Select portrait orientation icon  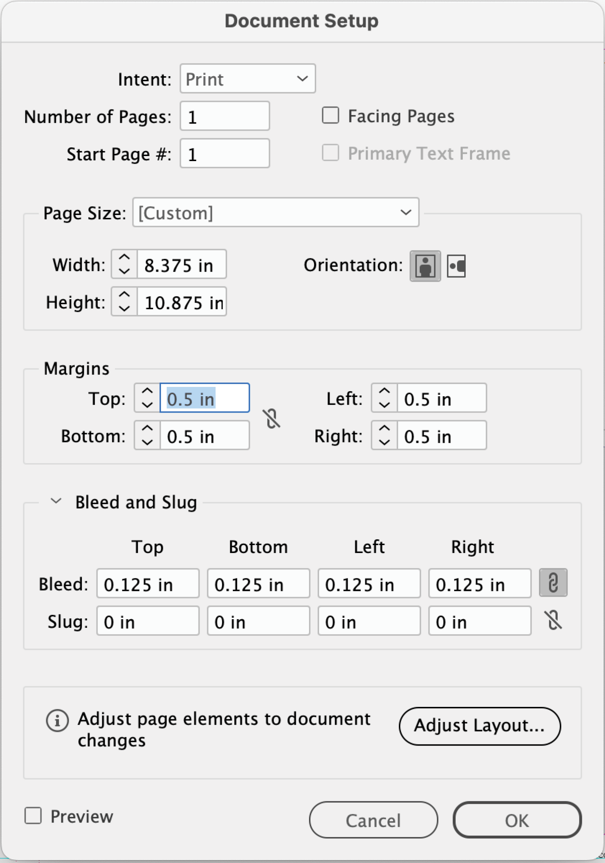(x=425, y=266)
